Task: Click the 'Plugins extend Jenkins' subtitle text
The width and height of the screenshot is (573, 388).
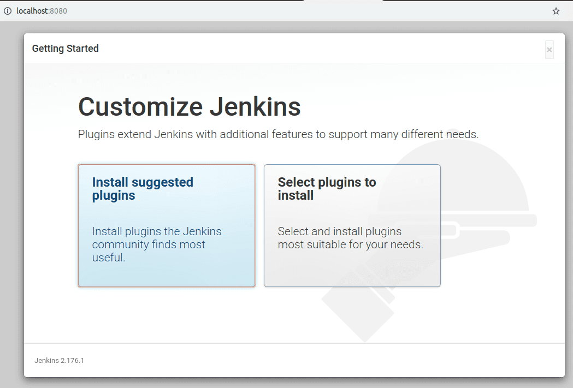Action: (x=278, y=134)
